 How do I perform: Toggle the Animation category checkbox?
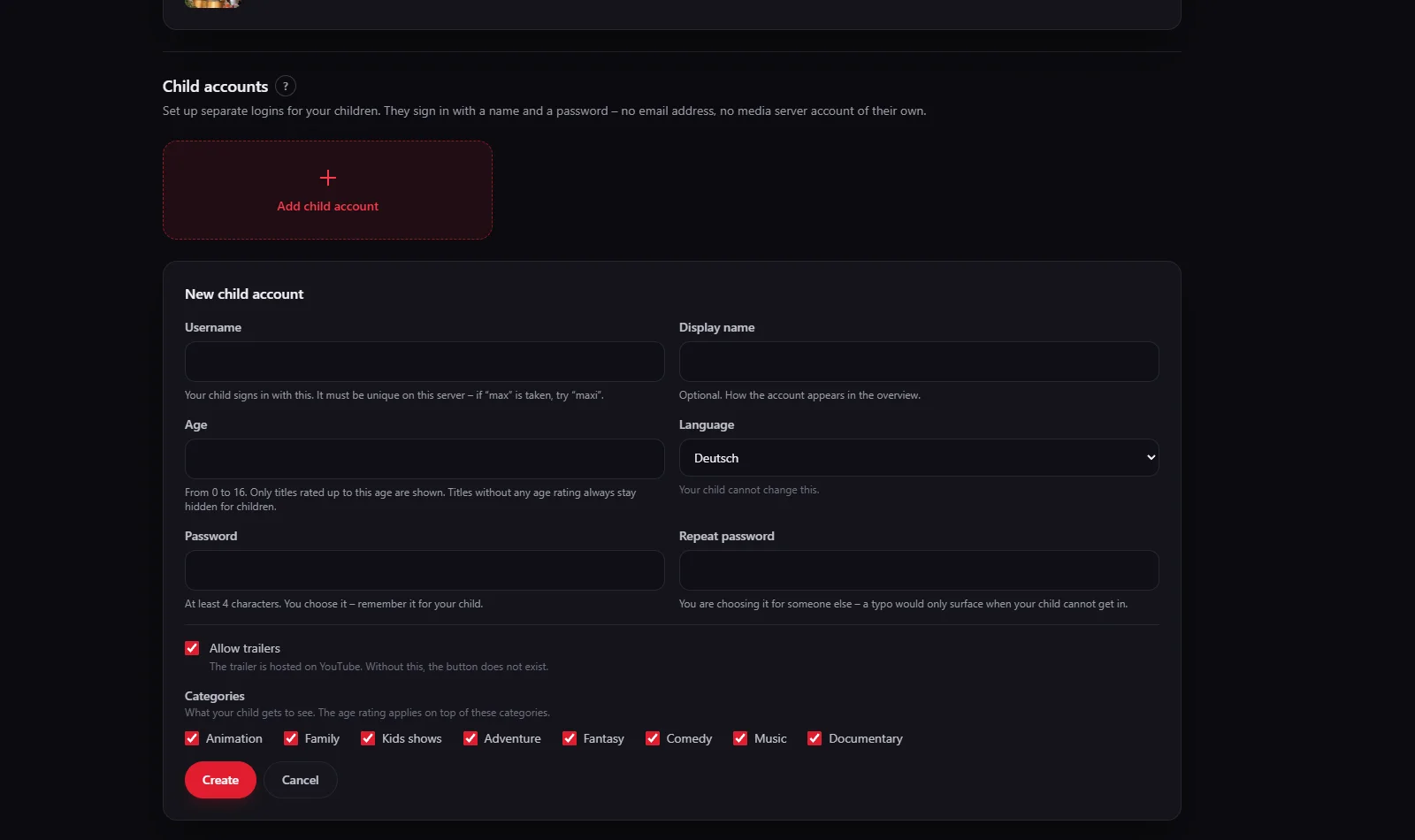[x=192, y=738]
